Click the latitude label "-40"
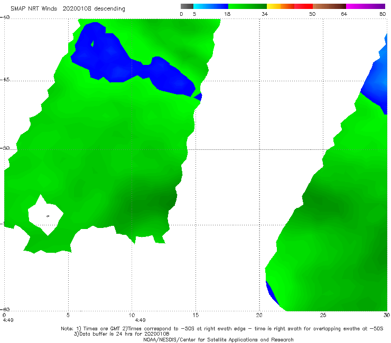The width and height of the screenshot is (391, 343). [5, 17]
